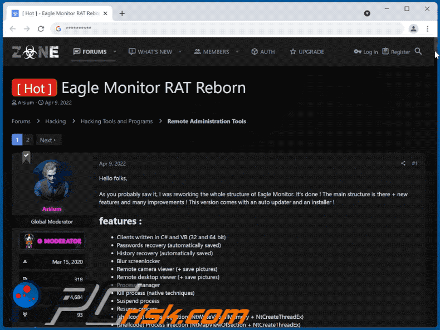This screenshot has width=440, height=330.
Task: Open the Forums navigation tab
Action: click(x=90, y=52)
